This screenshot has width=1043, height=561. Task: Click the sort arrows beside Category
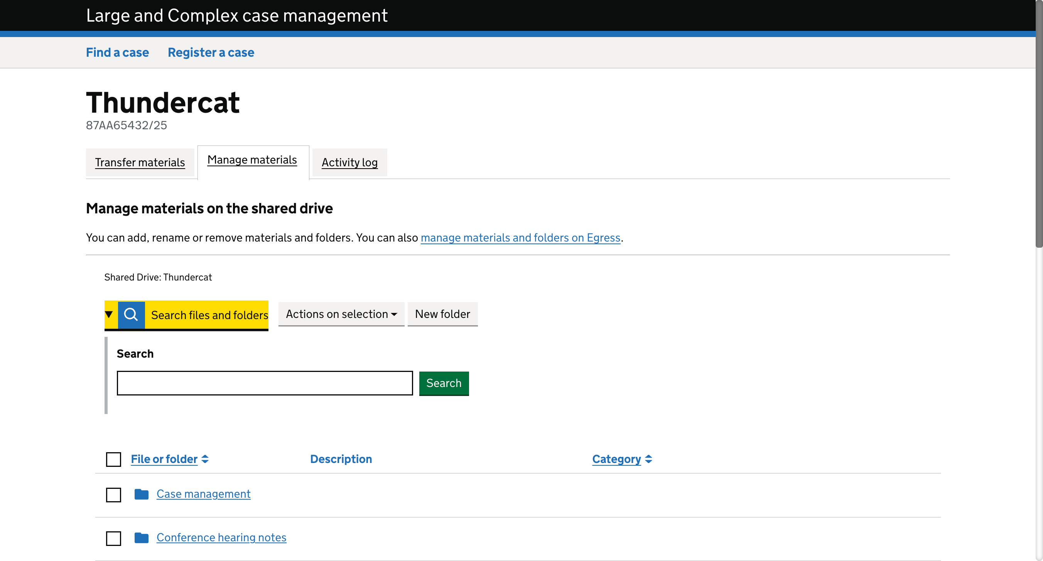pos(648,459)
